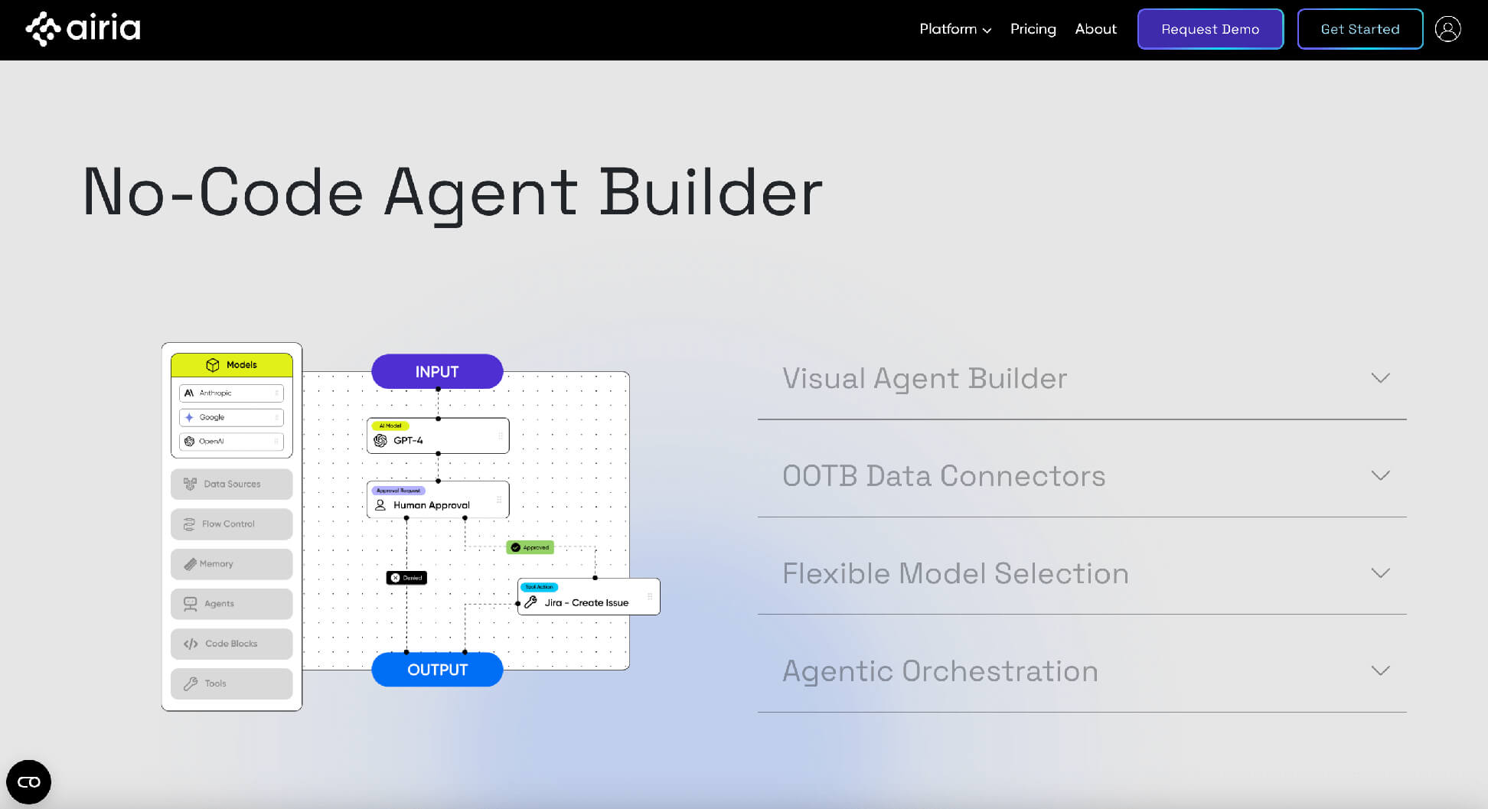Click drag handle on Human Approval node

pyautogui.click(x=499, y=500)
